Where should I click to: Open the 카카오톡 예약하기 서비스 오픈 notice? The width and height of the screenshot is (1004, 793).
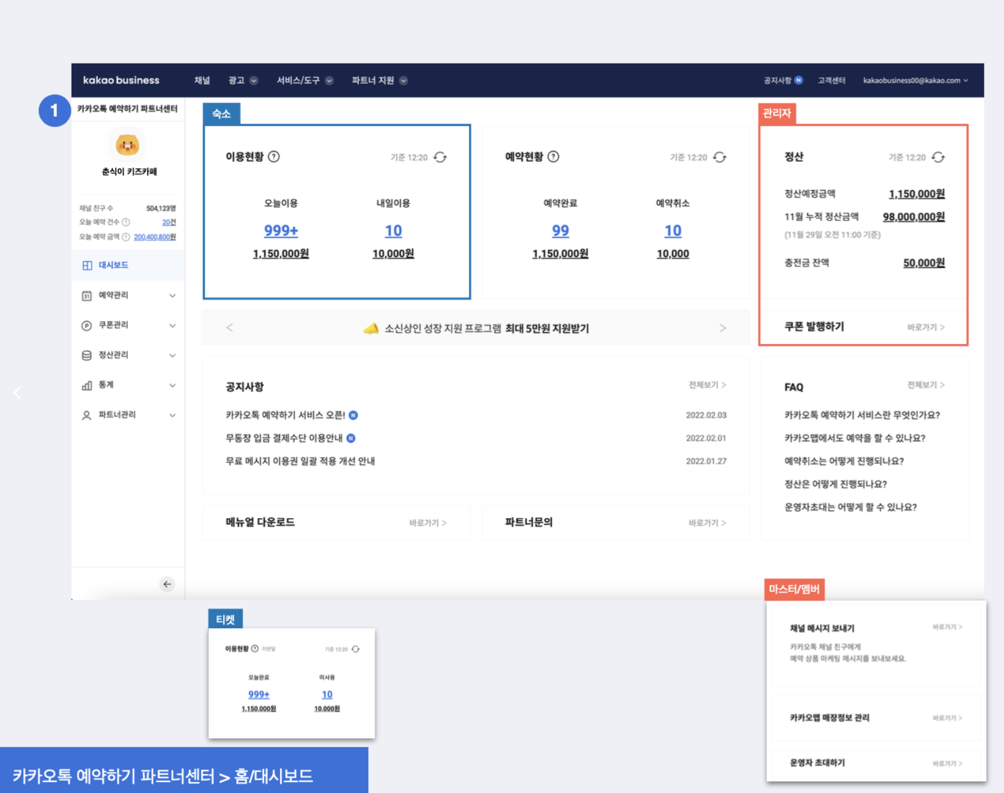pos(285,415)
